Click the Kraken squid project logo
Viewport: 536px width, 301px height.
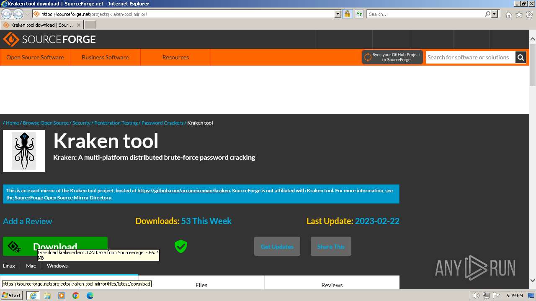point(24,151)
